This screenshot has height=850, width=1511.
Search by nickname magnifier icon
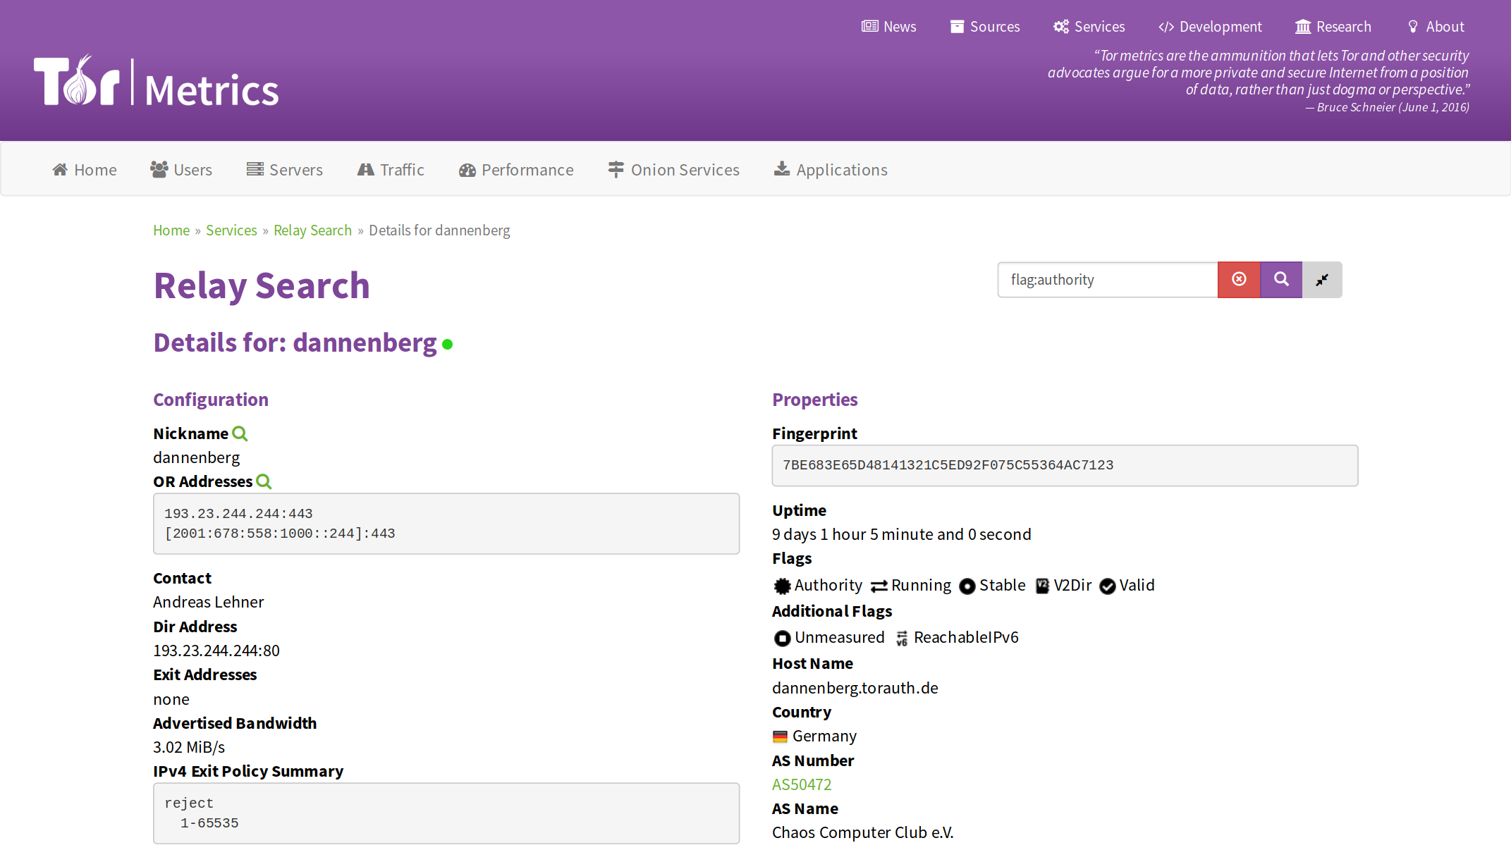[x=240, y=433]
